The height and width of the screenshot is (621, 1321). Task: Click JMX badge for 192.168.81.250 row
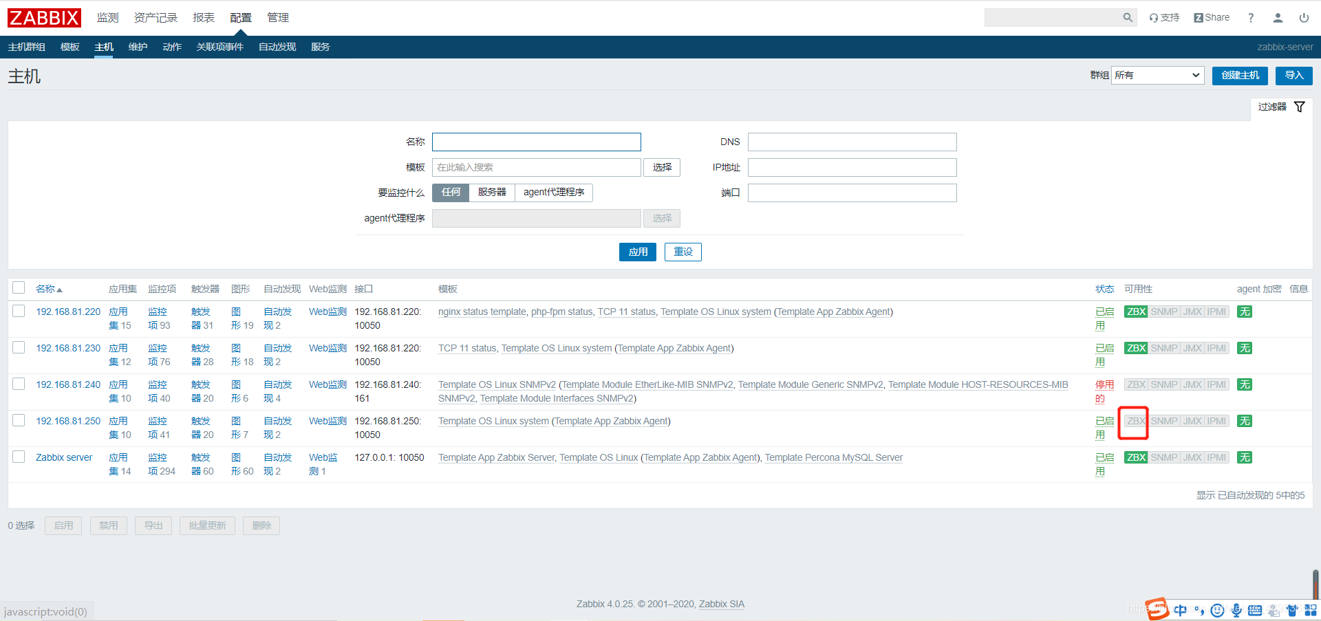1192,421
